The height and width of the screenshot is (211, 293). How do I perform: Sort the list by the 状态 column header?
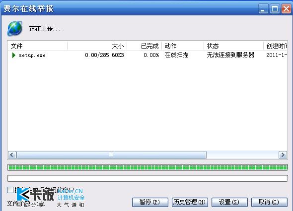point(233,46)
